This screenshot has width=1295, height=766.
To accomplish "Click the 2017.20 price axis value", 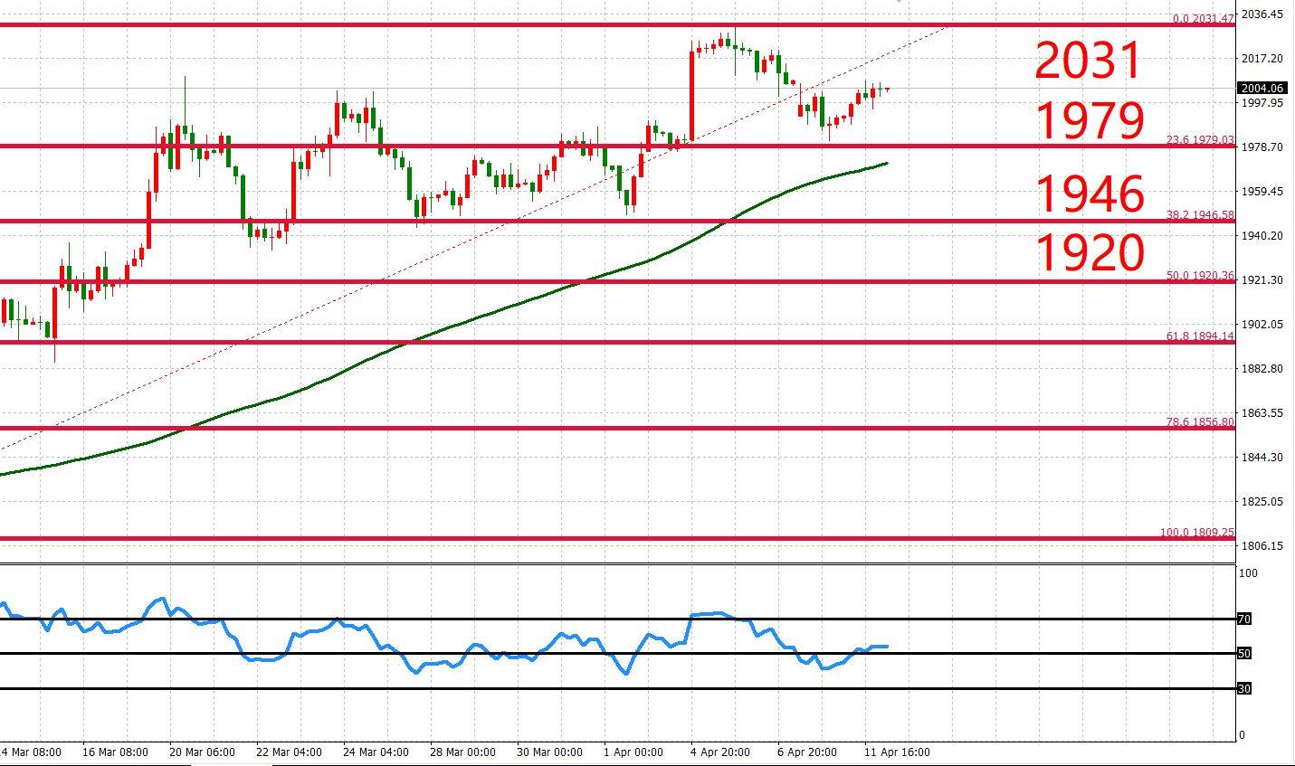I will 1262,59.
